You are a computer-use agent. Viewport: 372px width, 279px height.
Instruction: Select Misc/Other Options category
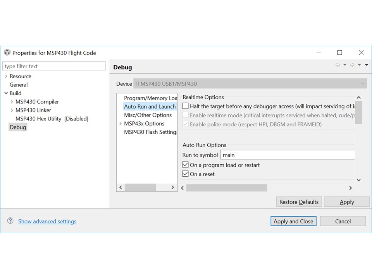[x=148, y=115]
